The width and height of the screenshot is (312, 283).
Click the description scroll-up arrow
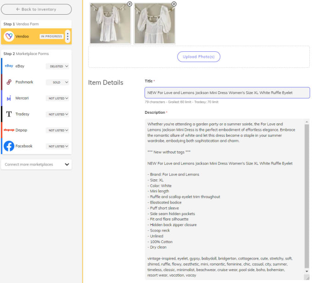(307, 122)
